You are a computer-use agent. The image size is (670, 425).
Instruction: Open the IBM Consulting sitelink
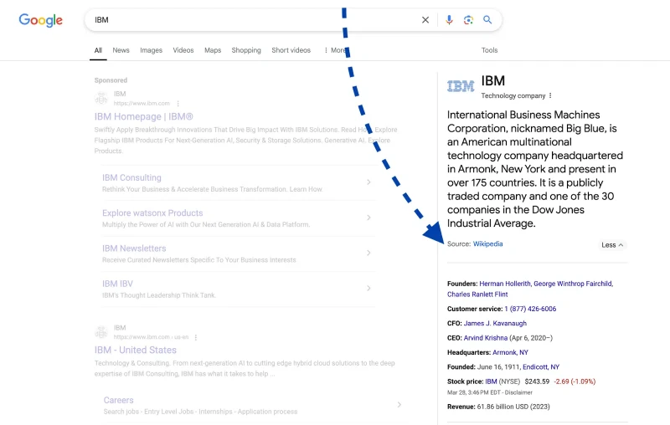(x=131, y=177)
